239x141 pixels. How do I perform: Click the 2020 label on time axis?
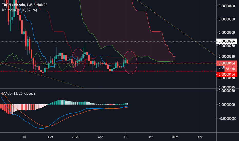point(75,137)
